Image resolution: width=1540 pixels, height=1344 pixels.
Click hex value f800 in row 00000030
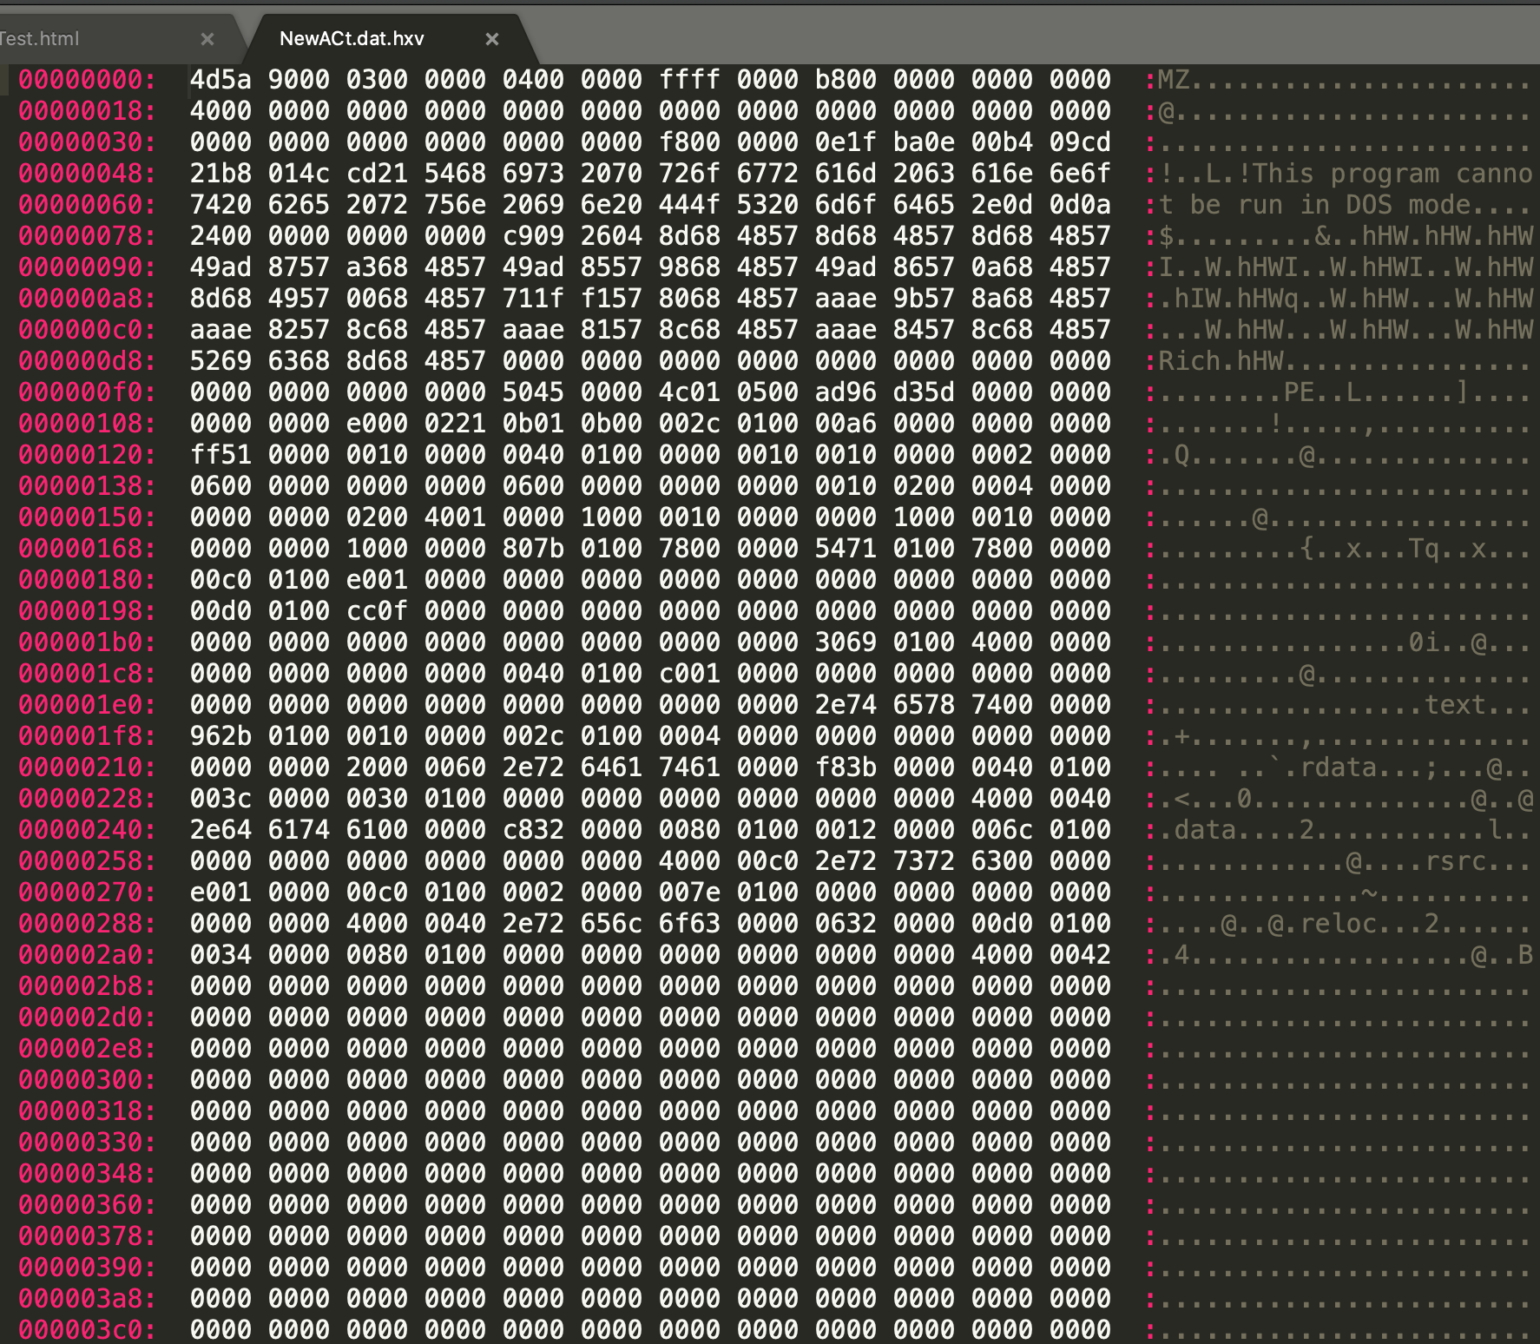tap(689, 142)
